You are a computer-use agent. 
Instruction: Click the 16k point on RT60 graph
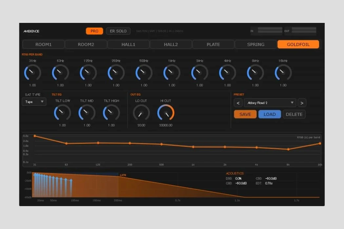pos(320,144)
